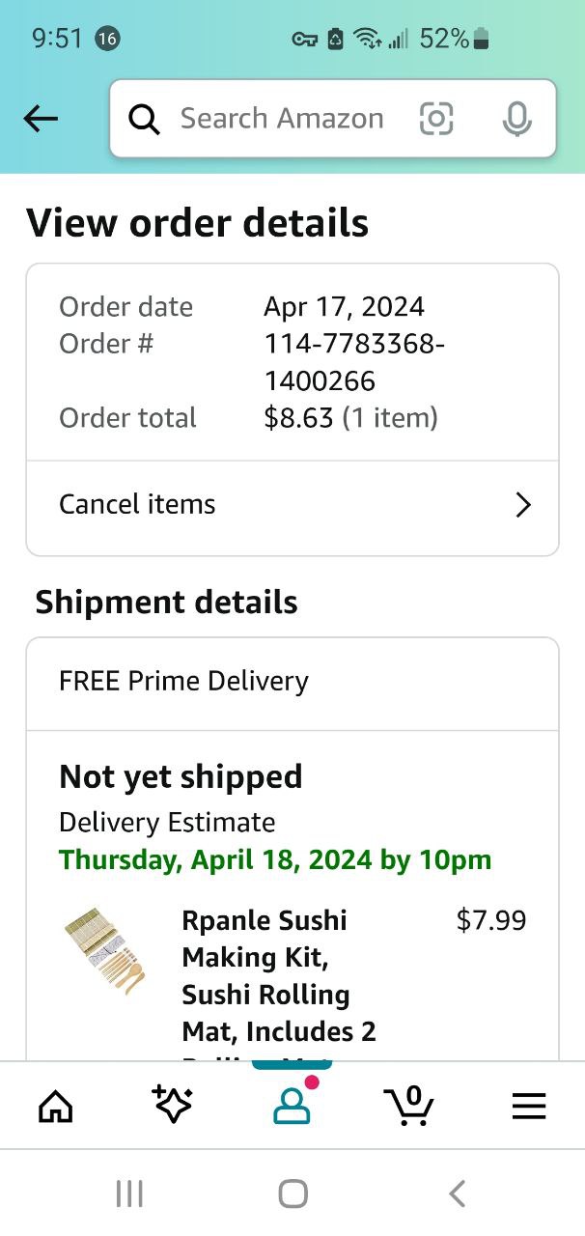Tap the search magnifier icon
The height and width of the screenshot is (1236, 585).
144,119
